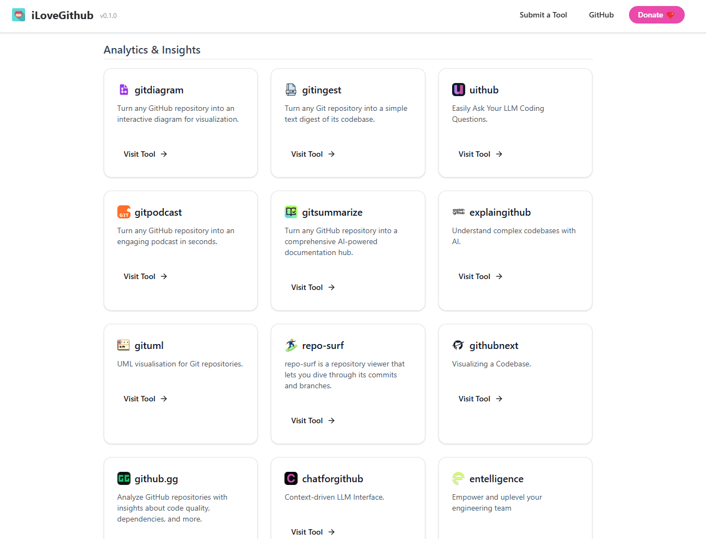This screenshot has height=539, width=706.
Task: Click the gitpodcast orange GIT icon
Action: (x=123, y=211)
